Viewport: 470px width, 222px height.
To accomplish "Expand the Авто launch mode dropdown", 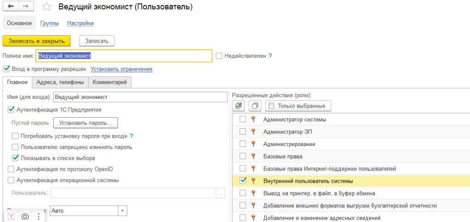I will click(x=122, y=211).
